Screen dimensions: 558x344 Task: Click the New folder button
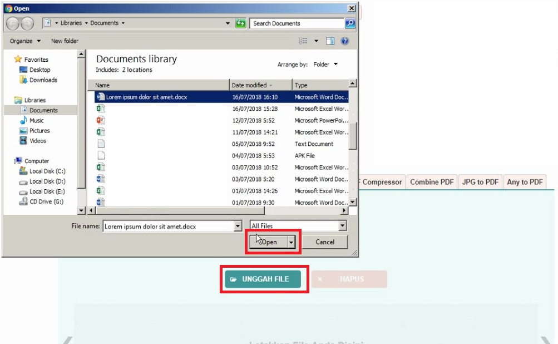pyautogui.click(x=65, y=41)
